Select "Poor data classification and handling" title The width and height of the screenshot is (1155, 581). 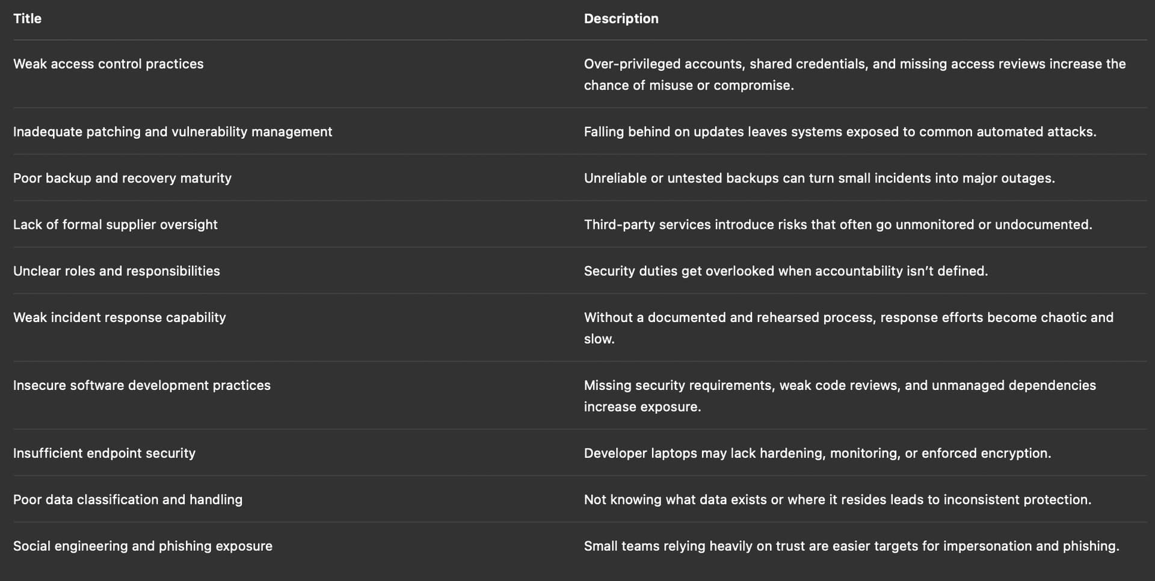point(128,499)
